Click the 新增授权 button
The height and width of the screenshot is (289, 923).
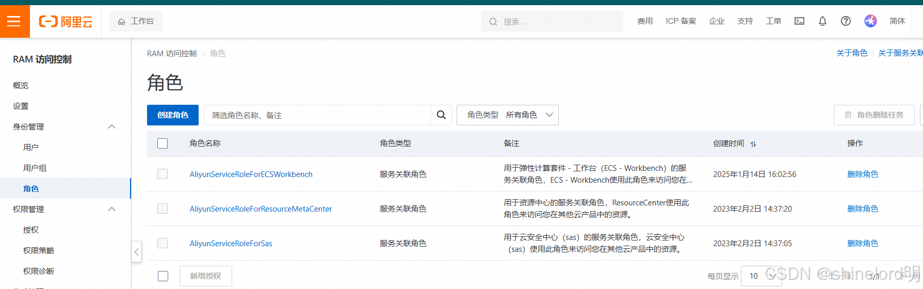pos(206,276)
